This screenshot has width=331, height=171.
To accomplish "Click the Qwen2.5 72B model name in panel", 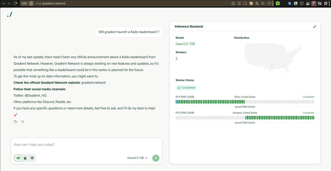I will point(185,44).
